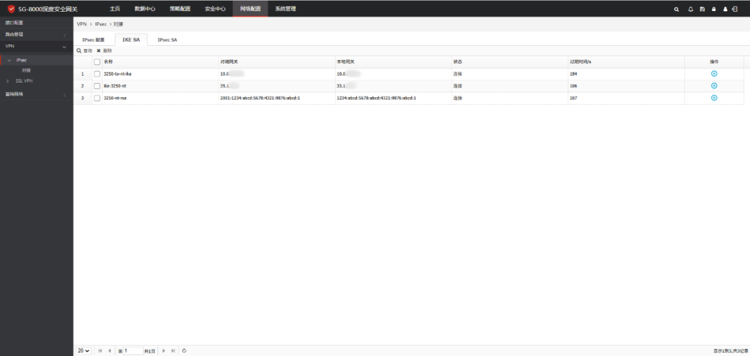Viewport: 750px width, 356px height.
Task: Go to next page arrow
Action: tap(164, 350)
